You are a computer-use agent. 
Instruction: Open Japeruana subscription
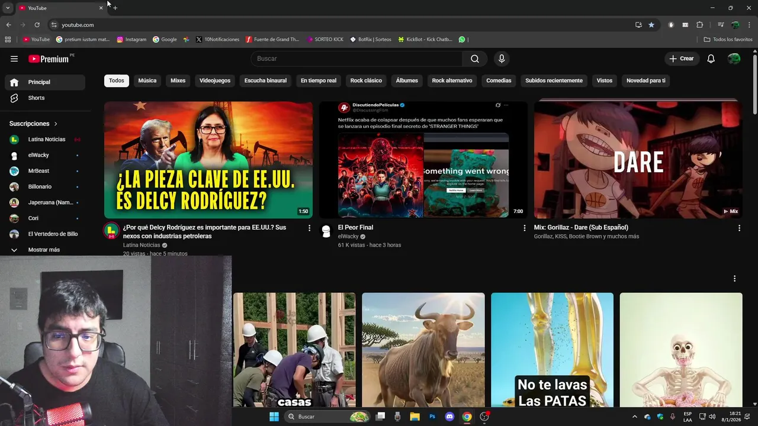45,202
